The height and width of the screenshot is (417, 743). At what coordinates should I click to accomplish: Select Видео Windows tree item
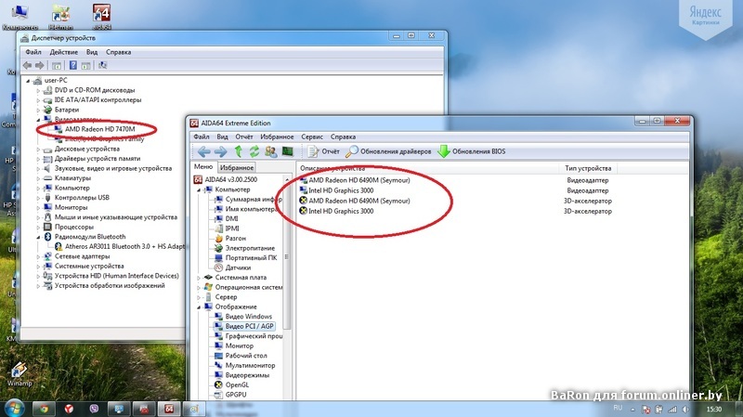coord(243,317)
